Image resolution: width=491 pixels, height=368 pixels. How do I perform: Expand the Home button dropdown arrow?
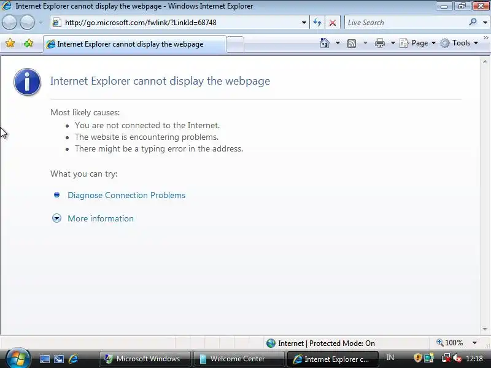(x=338, y=43)
